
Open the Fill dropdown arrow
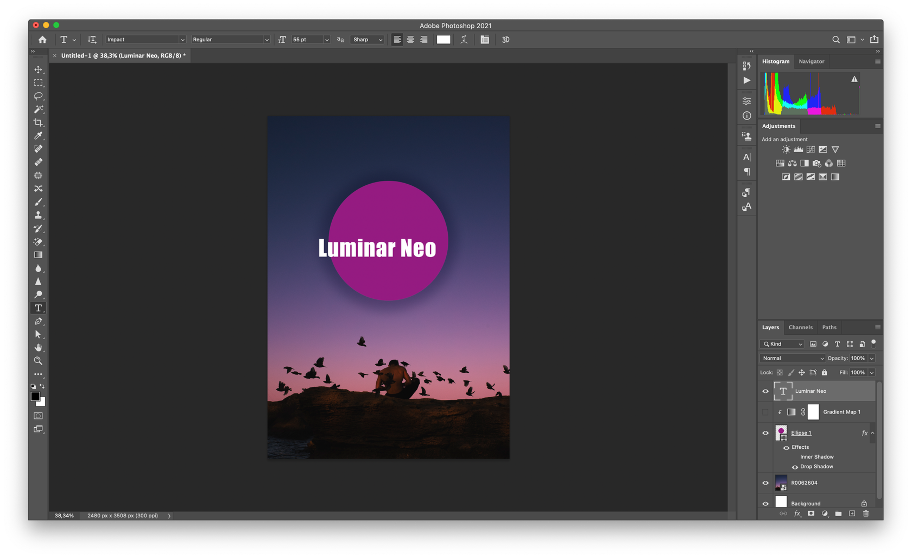[872, 373]
